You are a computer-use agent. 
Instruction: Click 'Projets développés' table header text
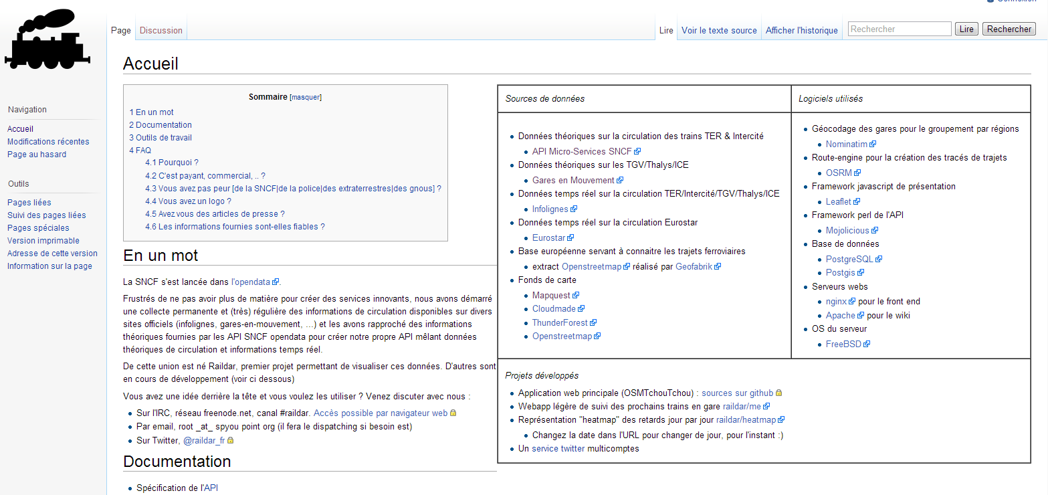(x=542, y=376)
